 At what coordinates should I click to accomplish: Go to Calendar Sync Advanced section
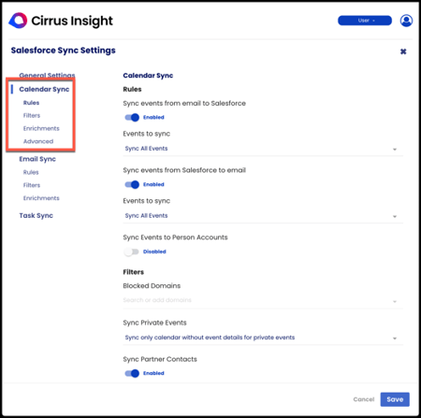(38, 141)
